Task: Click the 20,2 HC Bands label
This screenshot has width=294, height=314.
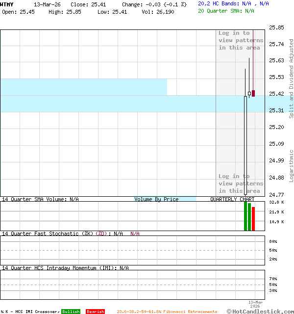Action: tap(218, 3)
